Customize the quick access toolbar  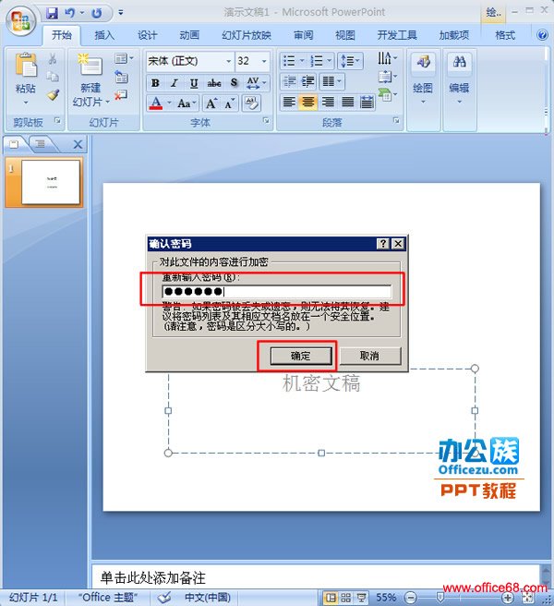(121, 13)
